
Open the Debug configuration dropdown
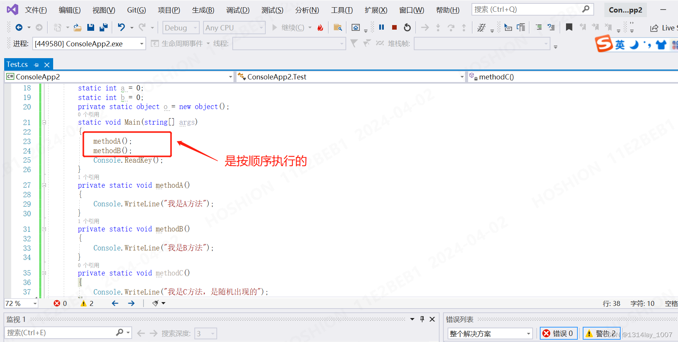(181, 28)
